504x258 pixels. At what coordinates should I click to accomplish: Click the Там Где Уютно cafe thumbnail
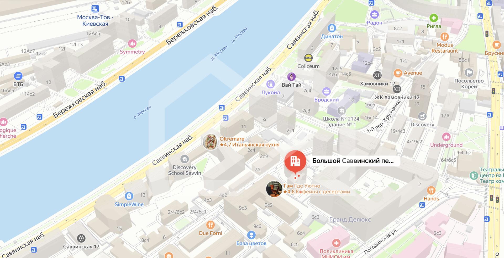[x=274, y=189]
